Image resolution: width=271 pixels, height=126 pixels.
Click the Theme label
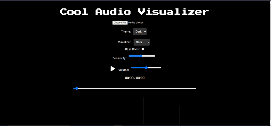tap(126, 32)
